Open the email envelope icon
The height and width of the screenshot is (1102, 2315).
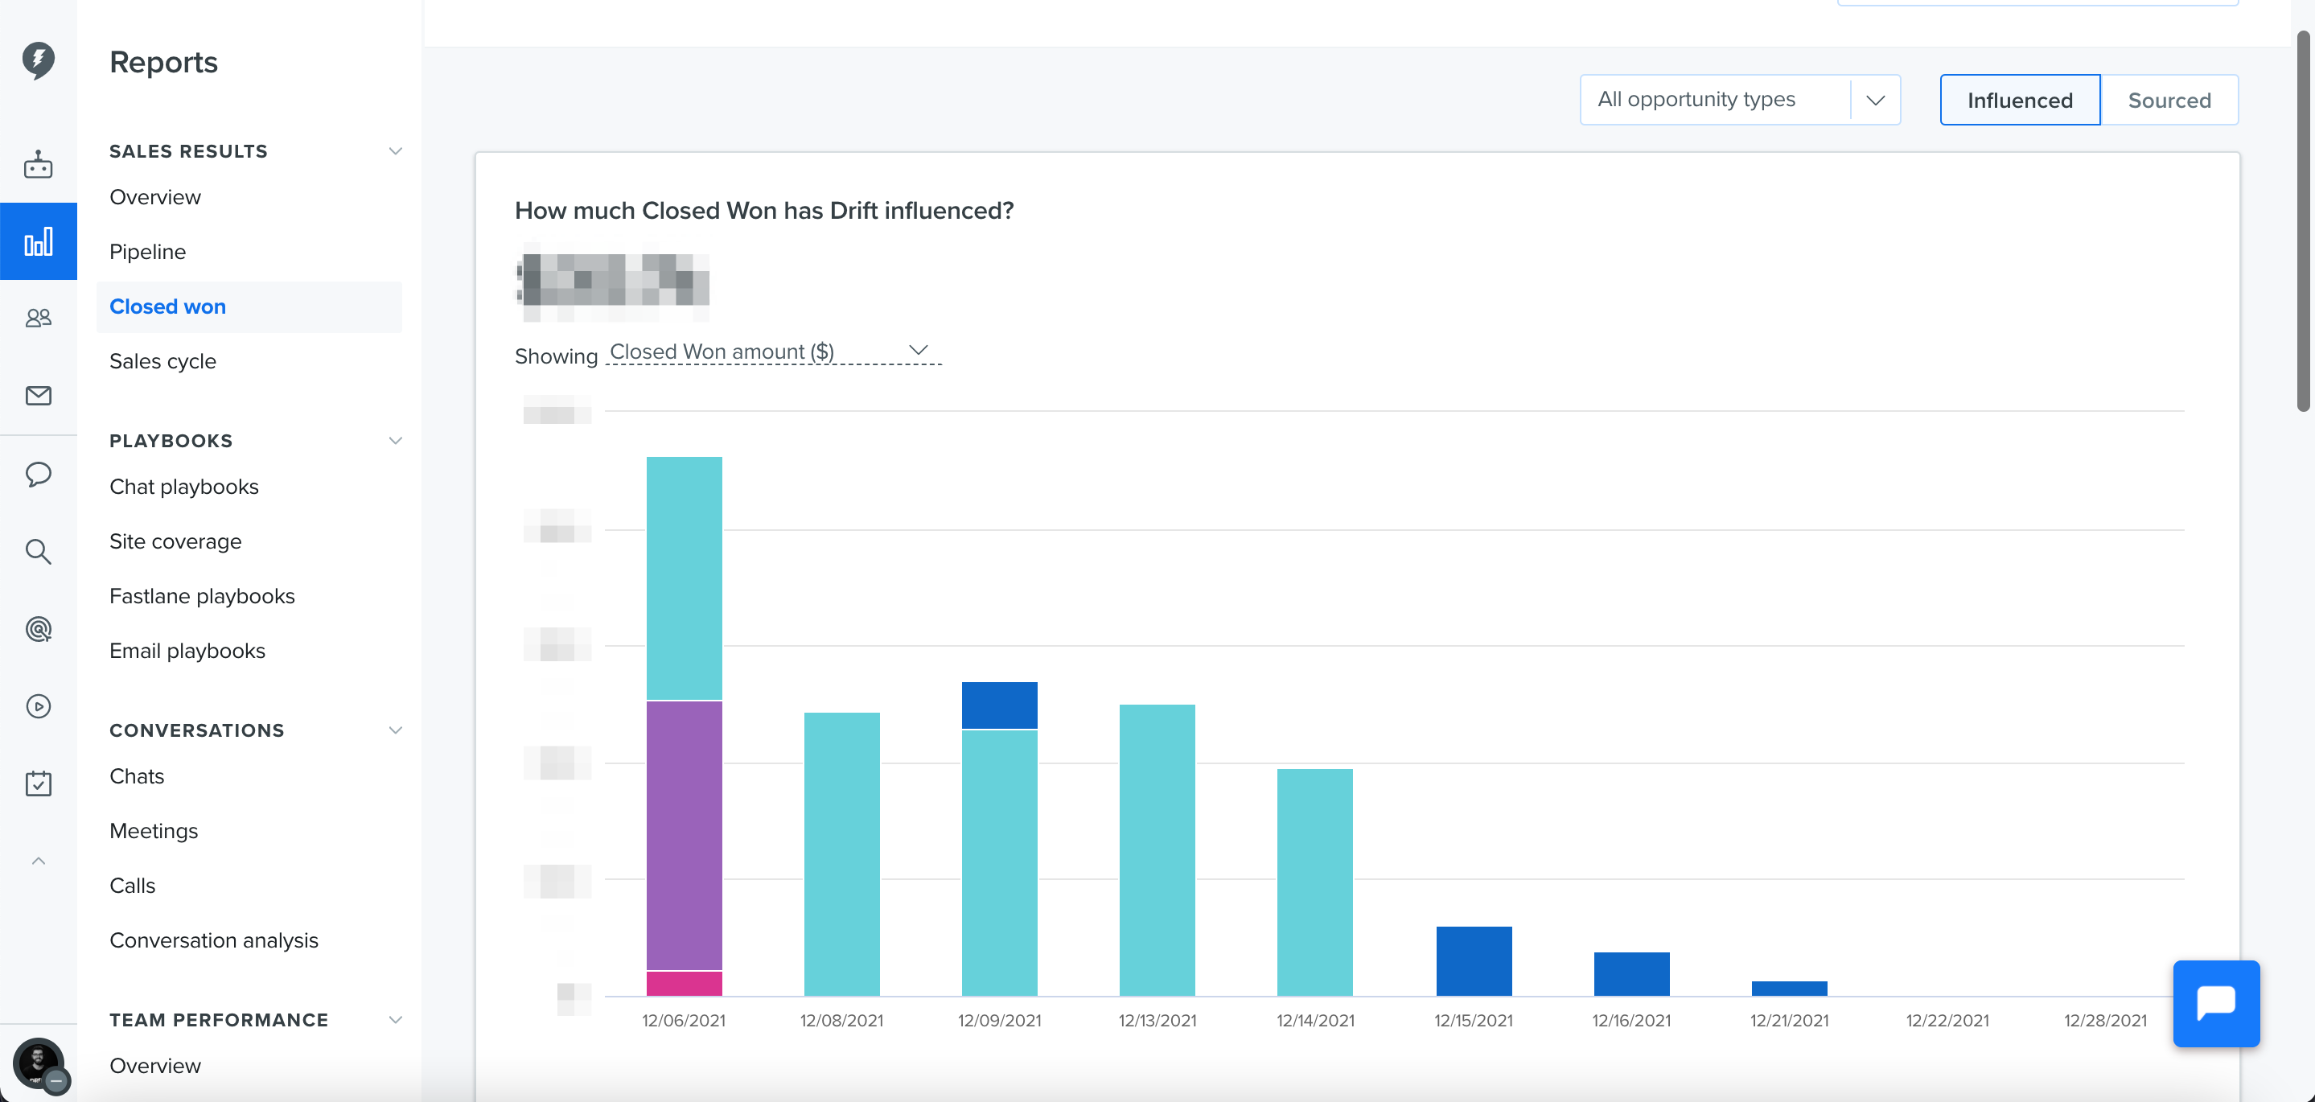click(38, 396)
